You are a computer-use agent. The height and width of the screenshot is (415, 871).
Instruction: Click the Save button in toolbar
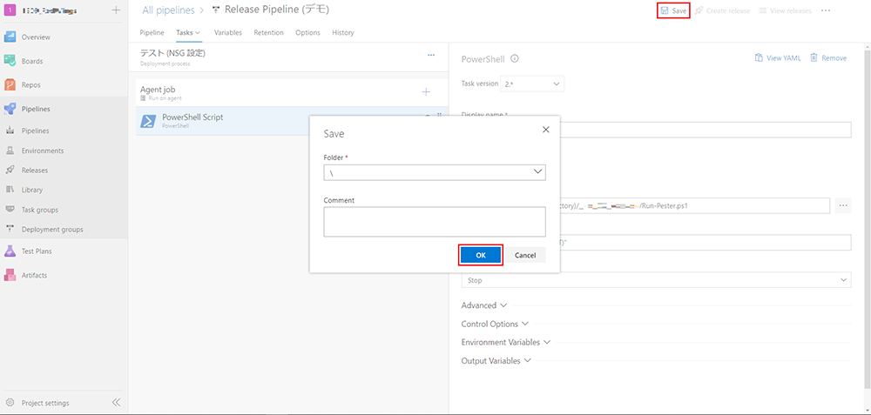[673, 10]
